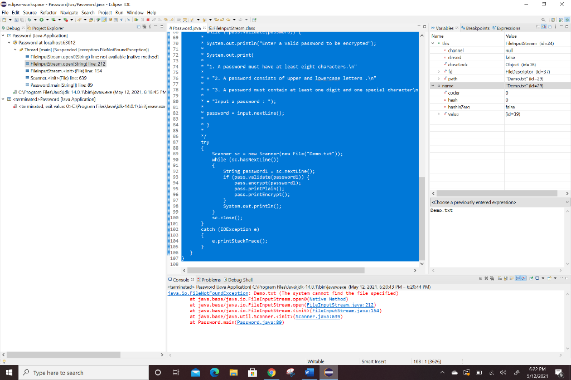The width and height of the screenshot is (571, 380).
Task: Collapse Password at localhost:63012 node
Action: click(9, 42)
